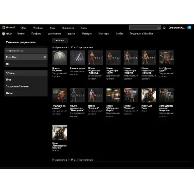Open the Ryse Легендарное издание cover thumbnail
Screen dimensions: 194x194
point(60,132)
